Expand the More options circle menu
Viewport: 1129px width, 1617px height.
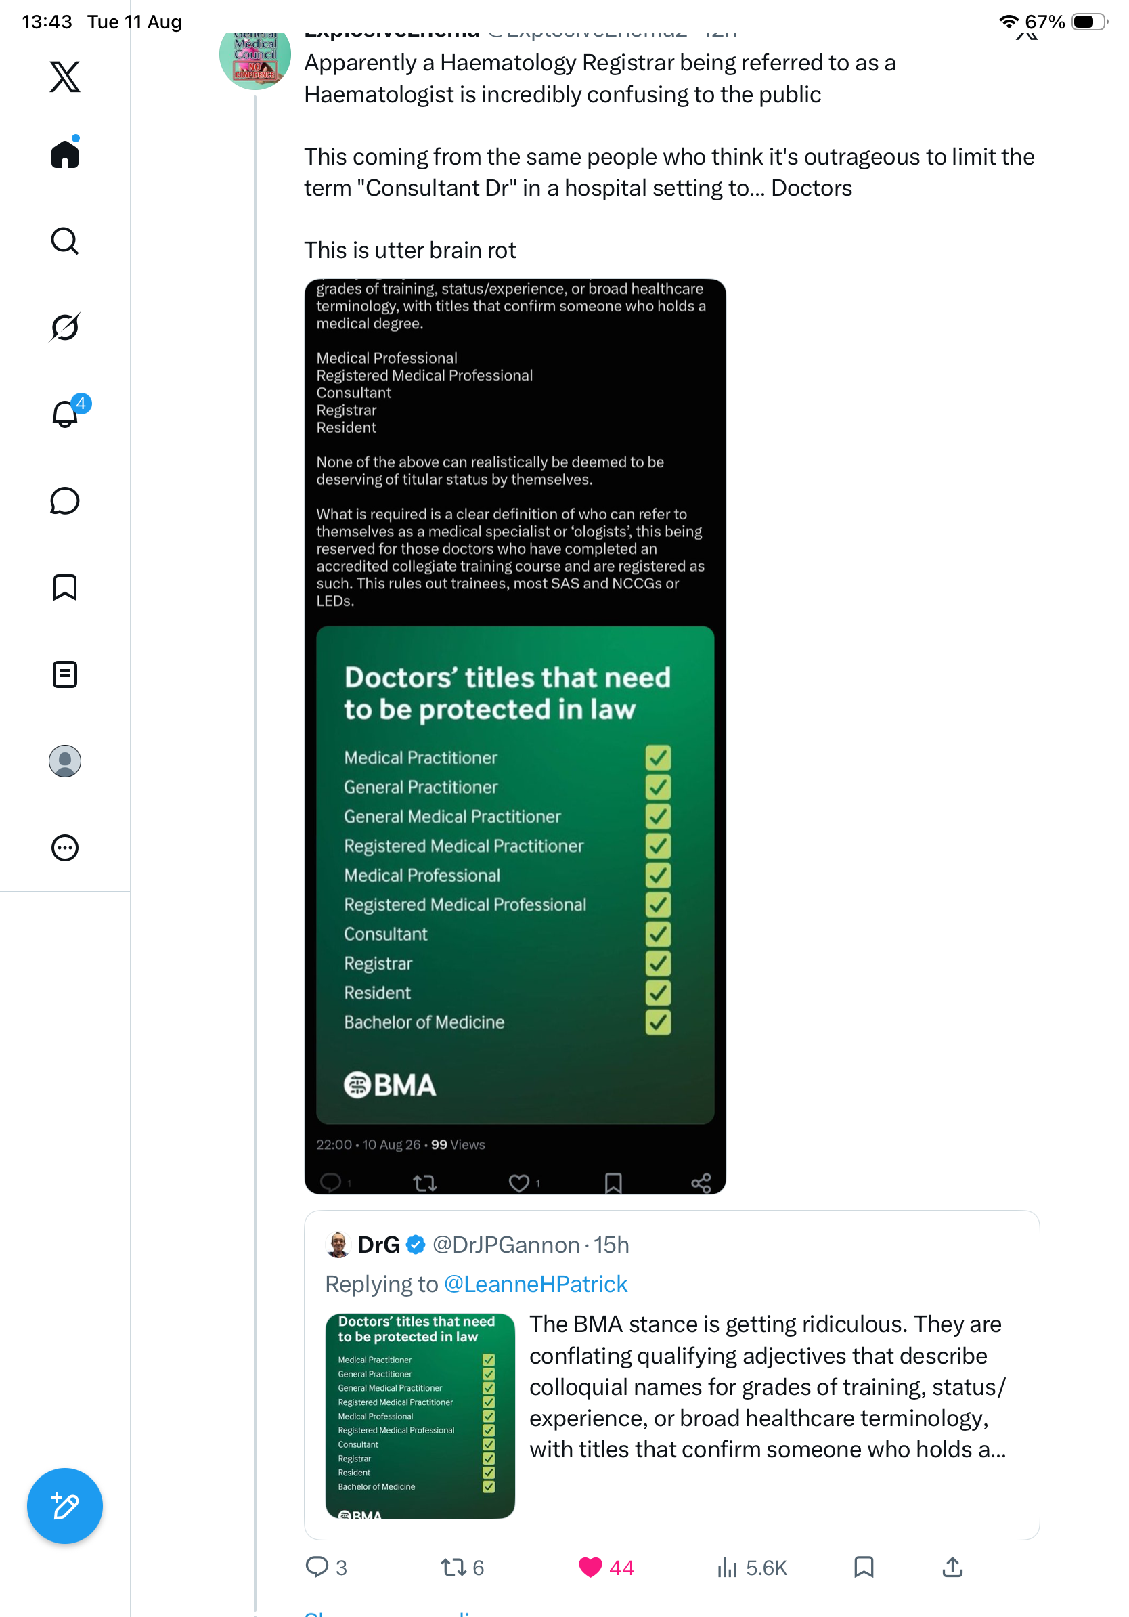pos(65,848)
